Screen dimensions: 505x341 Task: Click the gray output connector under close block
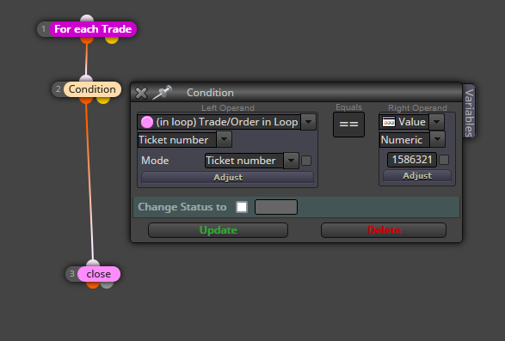click(107, 284)
